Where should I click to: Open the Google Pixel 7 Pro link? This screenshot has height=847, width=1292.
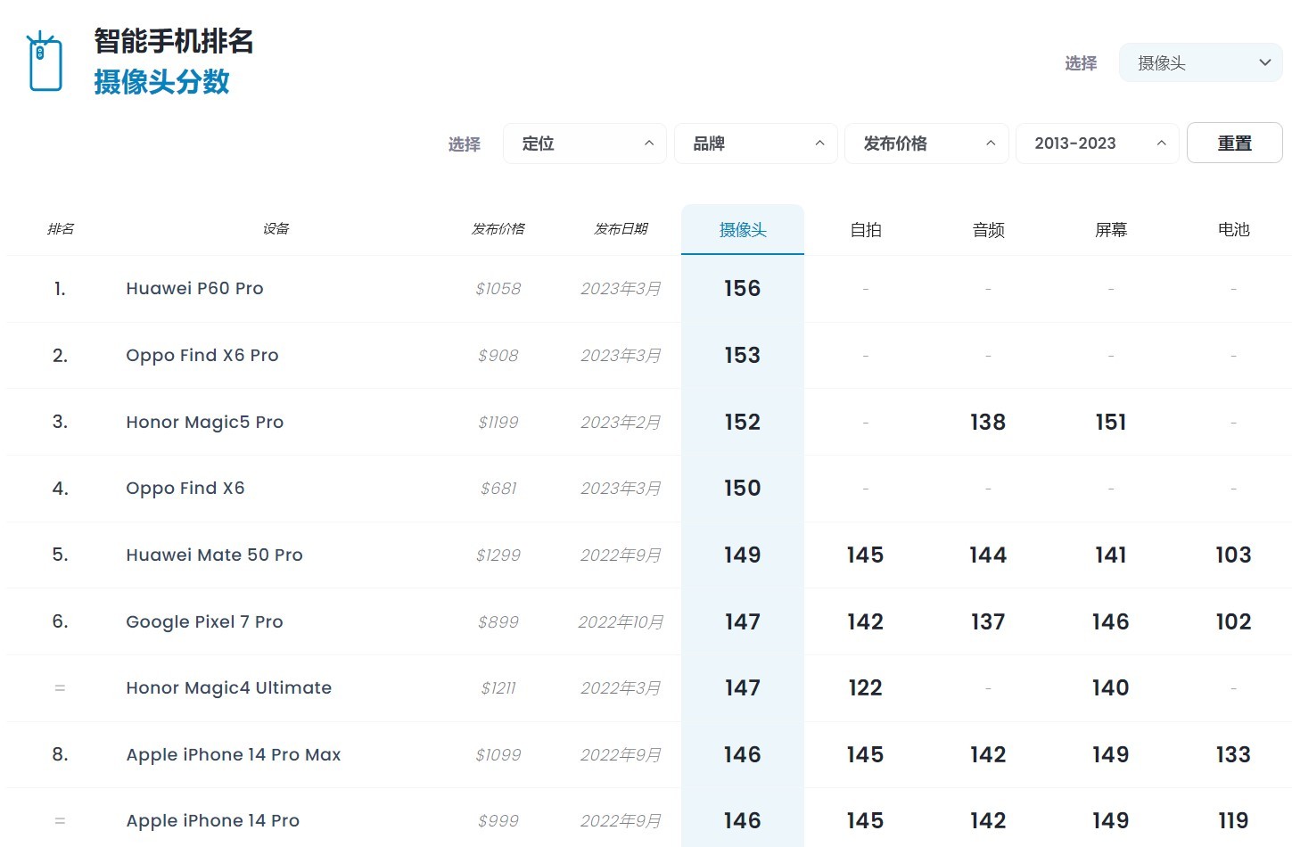(x=204, y=621)
